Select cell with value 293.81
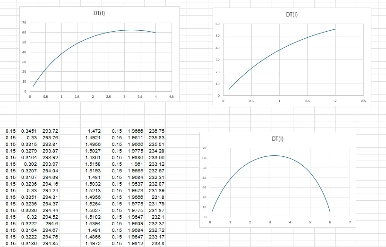 click(x=49, y=145)
